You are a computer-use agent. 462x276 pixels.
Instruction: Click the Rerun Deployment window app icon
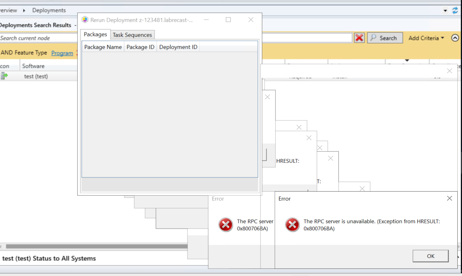click(85, 20)
